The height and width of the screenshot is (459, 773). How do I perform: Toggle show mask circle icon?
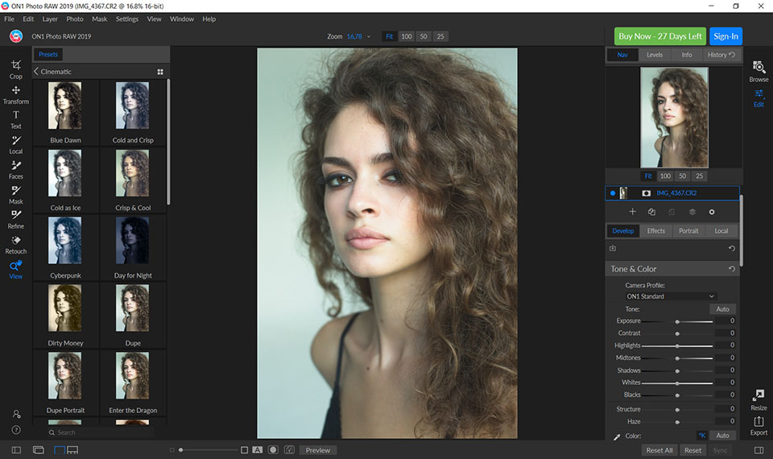click(x=273, y=449)
